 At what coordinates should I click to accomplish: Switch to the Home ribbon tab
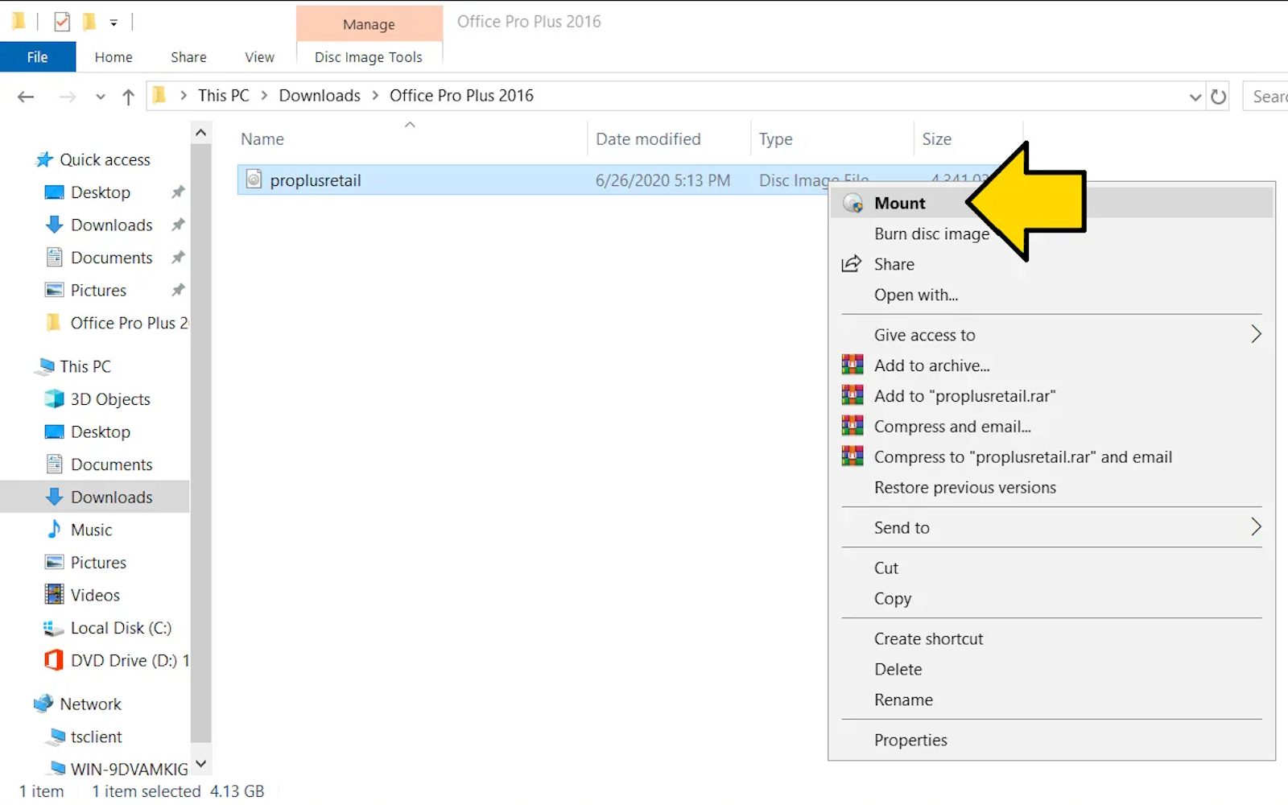(x=114, y=57)
